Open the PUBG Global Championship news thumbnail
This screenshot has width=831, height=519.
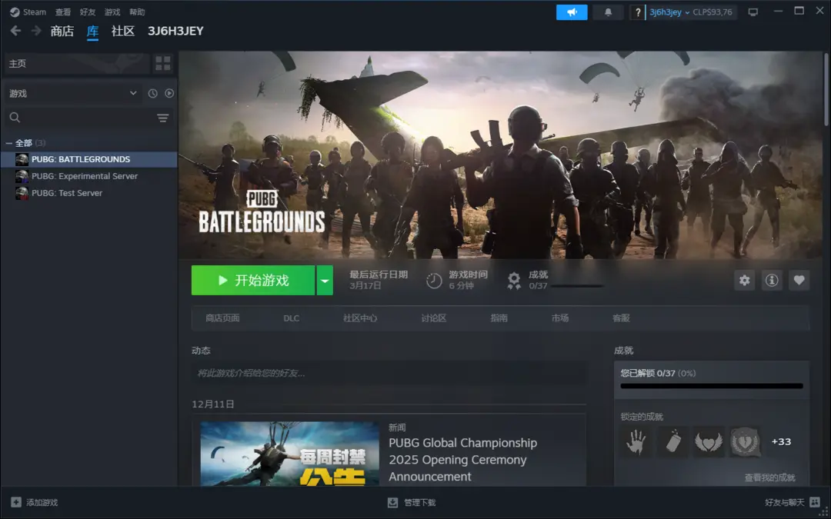click(290, 454)
